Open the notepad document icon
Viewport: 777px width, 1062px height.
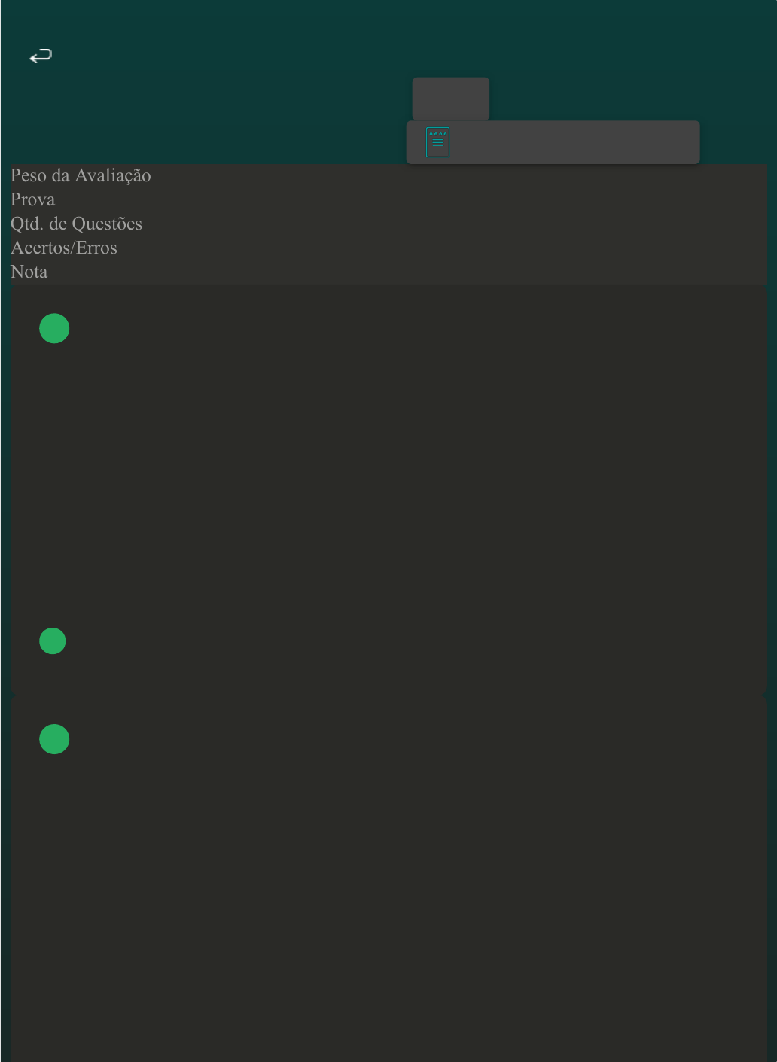[x=437, y=142]
